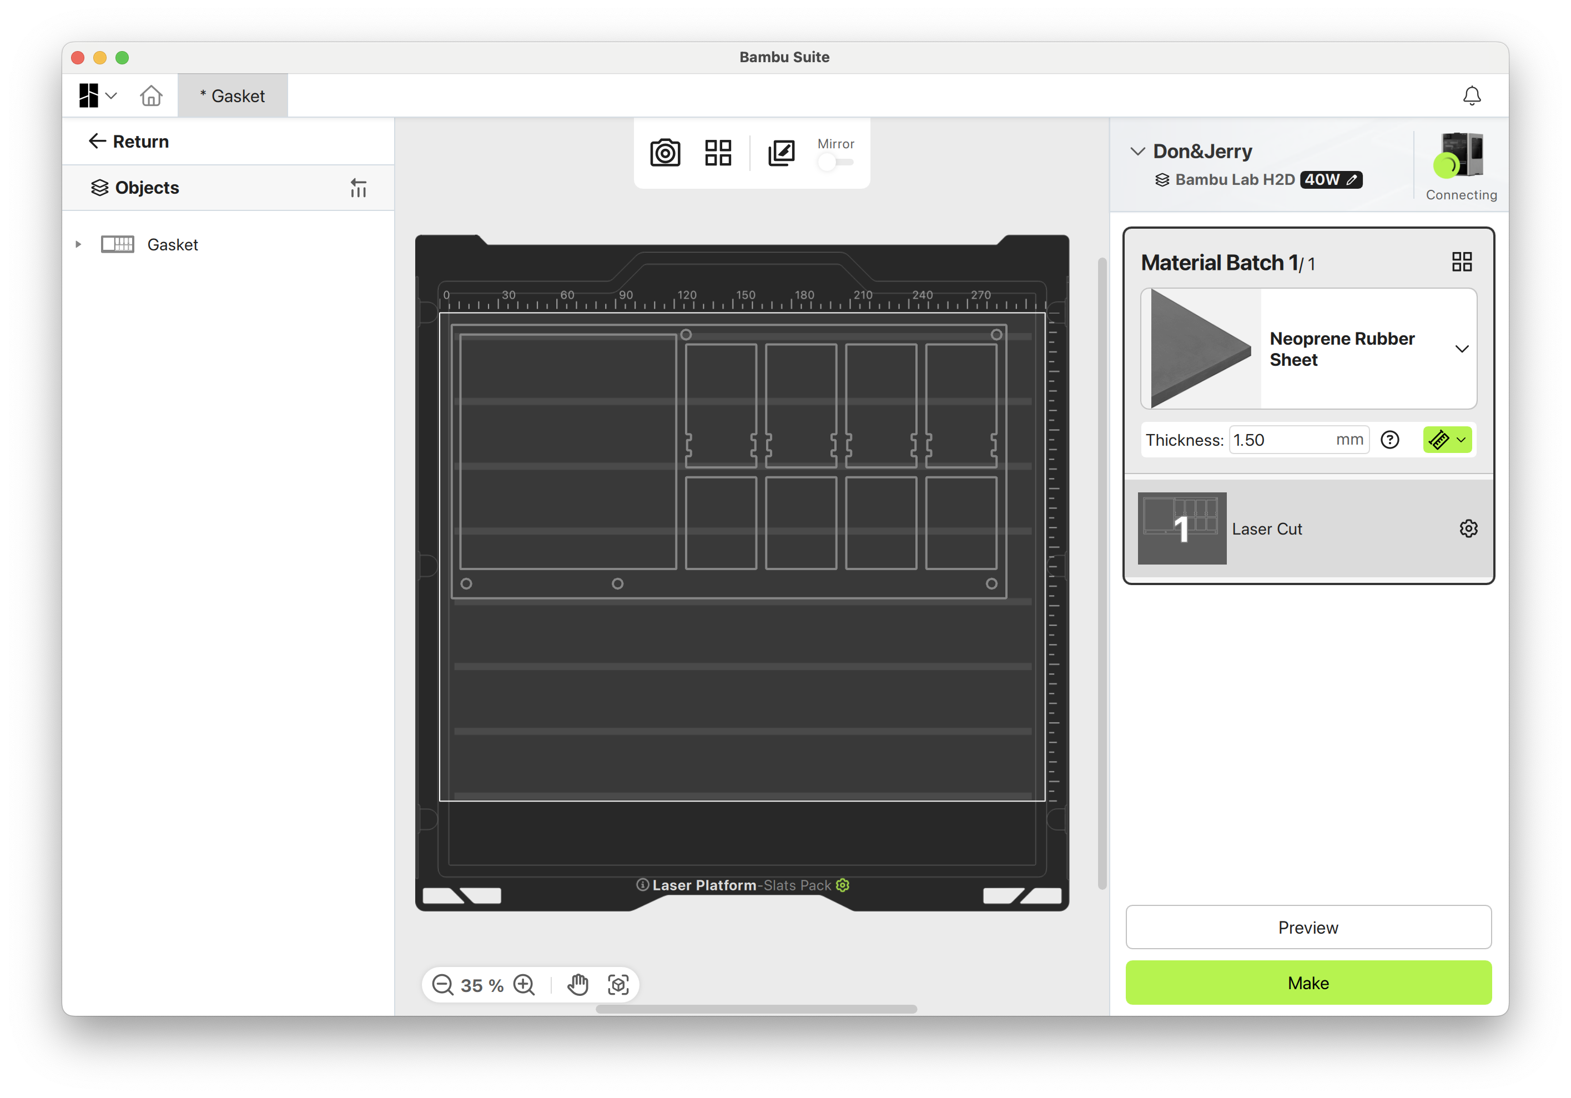Click the Neoprene Rubber Sheet material image
This screenshot has height=1098, width=1571.
tap(1201, 349)
